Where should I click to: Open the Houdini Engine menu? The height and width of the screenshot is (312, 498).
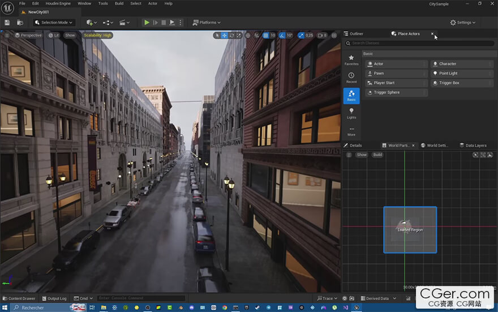(x=58, y=3)
